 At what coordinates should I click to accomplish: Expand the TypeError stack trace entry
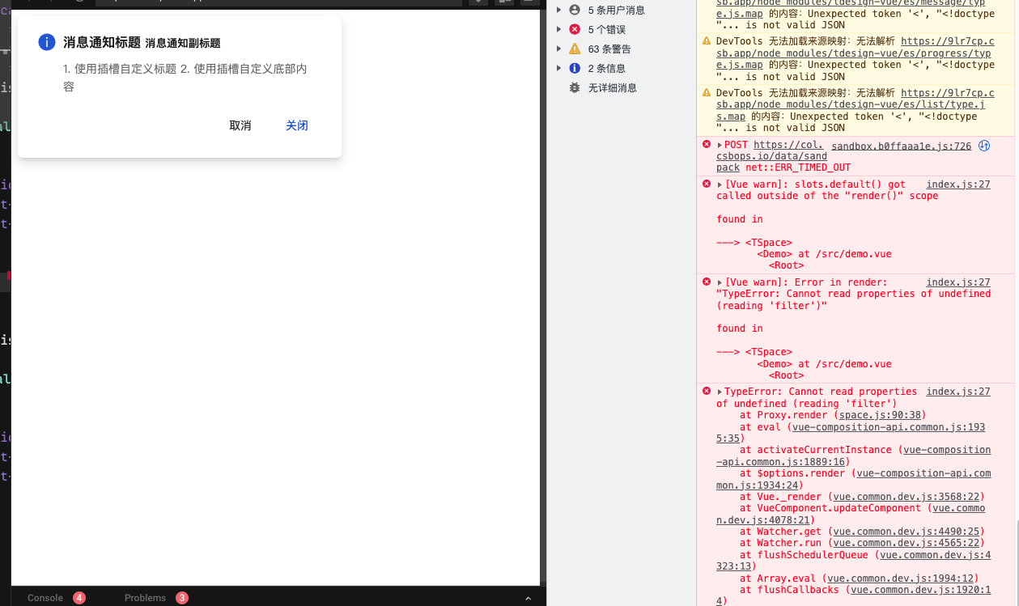(x=720, y=392)
